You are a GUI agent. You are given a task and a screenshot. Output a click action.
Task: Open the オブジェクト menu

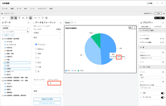coord(42,9)
